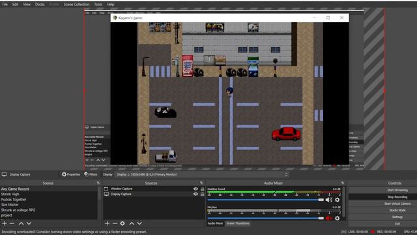The height and width of the screenshot is (235, 417).
Task: Open the File menu
Action: [x=5, y=5]
